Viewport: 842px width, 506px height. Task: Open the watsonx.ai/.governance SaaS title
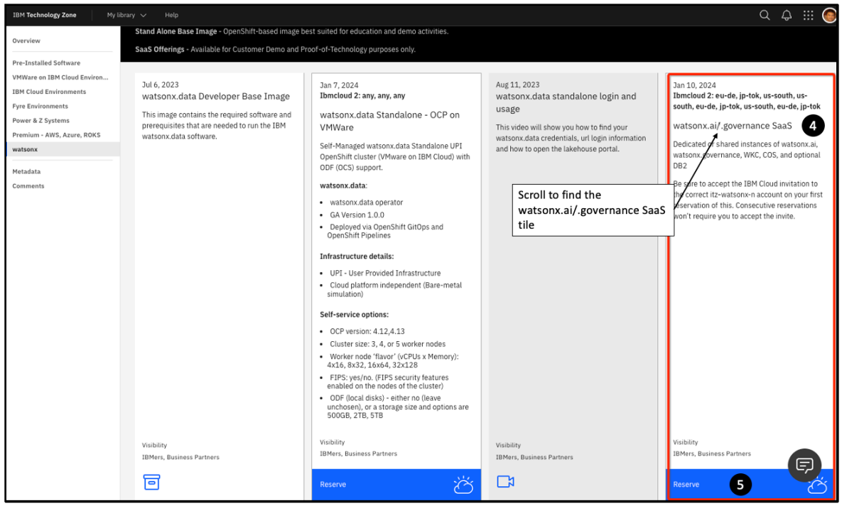click(x=732, y=126)
